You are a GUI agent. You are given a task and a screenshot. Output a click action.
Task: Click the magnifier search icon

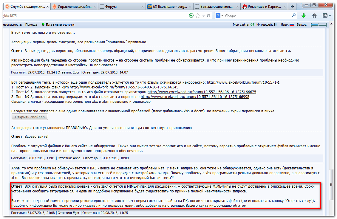[293, 16]
